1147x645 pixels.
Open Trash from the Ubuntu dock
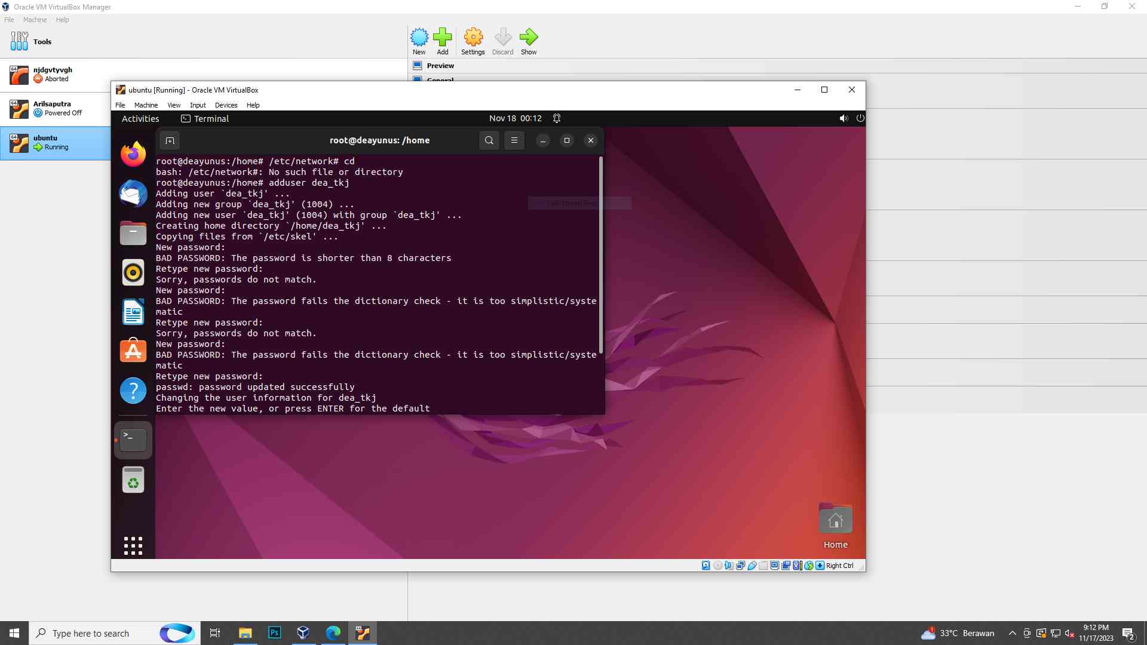tap(133, 480)
